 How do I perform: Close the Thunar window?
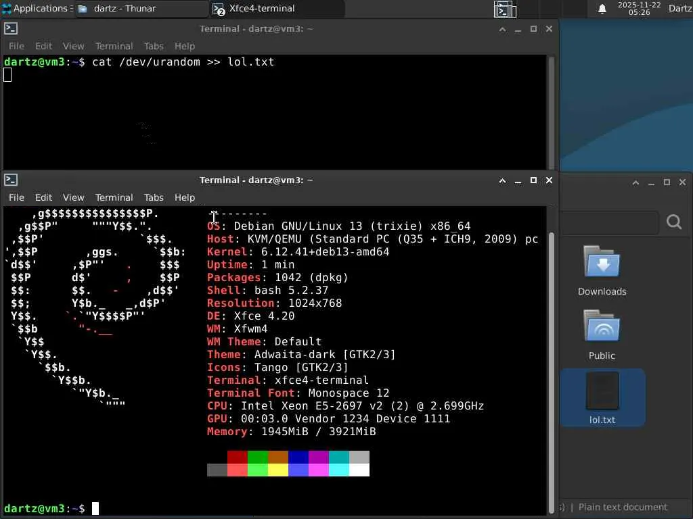point(682,182)
